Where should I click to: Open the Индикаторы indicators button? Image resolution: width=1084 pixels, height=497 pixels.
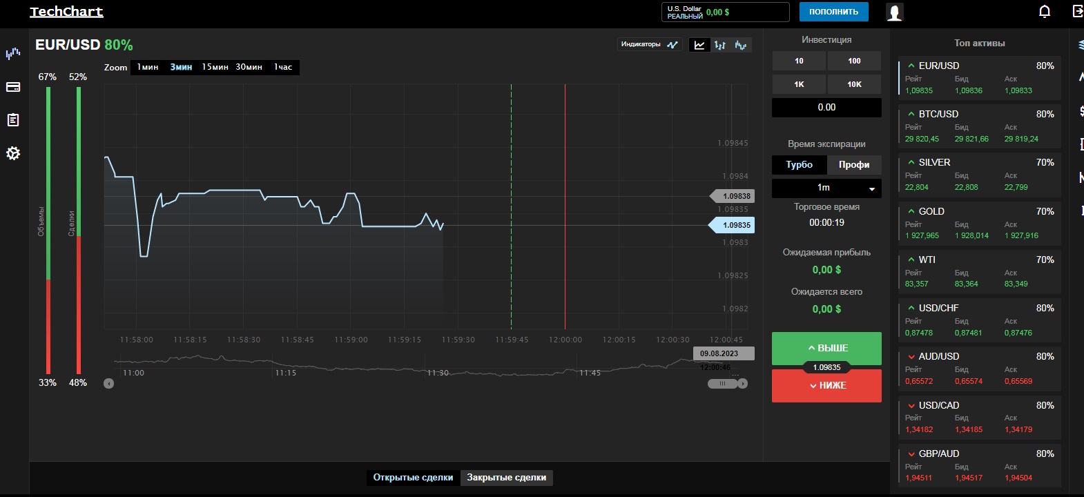tap(650, 45)
